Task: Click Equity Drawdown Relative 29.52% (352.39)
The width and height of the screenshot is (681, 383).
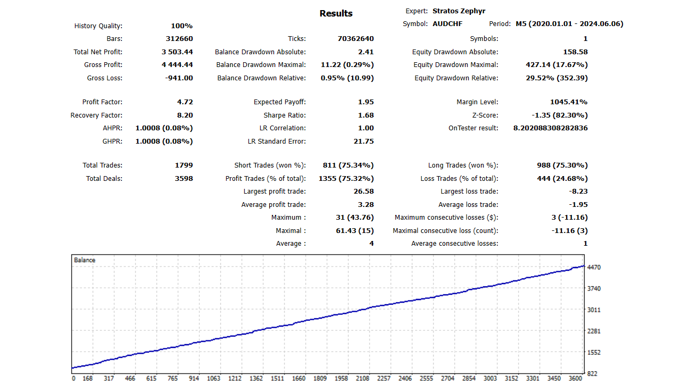Action: pyautogui.click(x=557, y=78)
